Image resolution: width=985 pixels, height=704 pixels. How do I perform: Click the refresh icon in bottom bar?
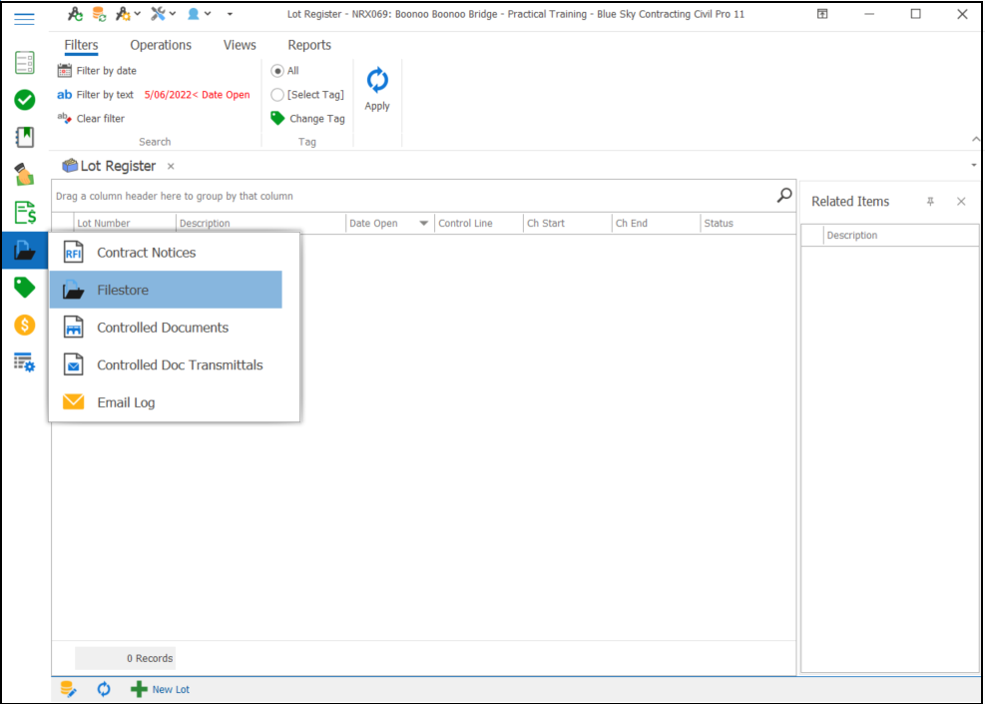click(104, 689)
